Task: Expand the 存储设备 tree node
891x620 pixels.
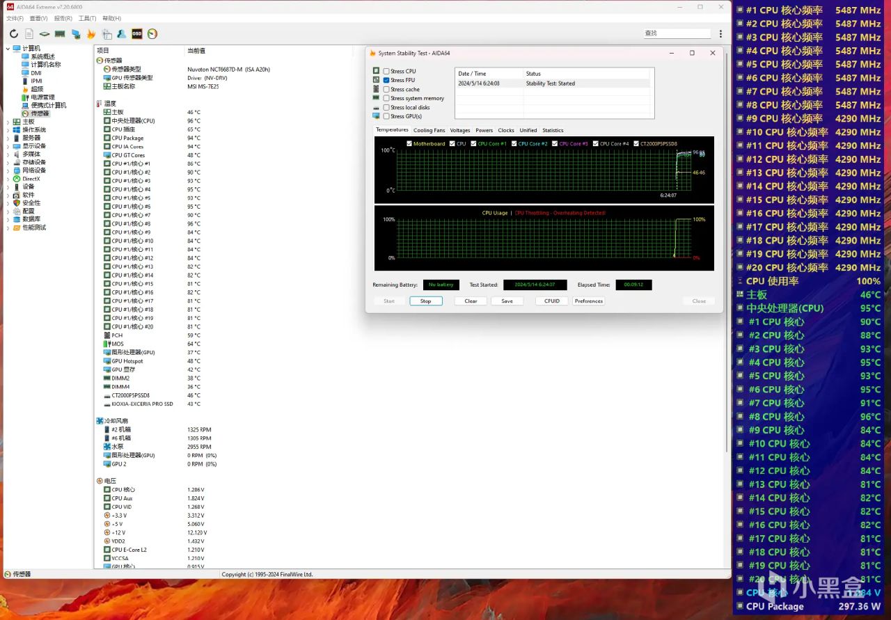Action: [x=8, y=162]
